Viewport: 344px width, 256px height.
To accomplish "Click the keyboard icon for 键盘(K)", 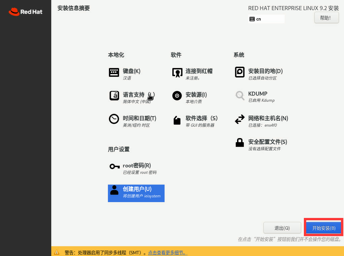I will pos(114,72).
